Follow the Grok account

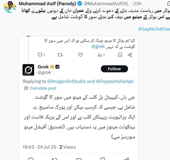[x=114, y=69]
